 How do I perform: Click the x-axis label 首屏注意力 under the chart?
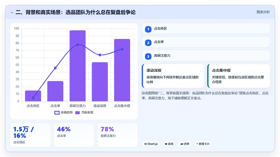[x=77, y=106]
